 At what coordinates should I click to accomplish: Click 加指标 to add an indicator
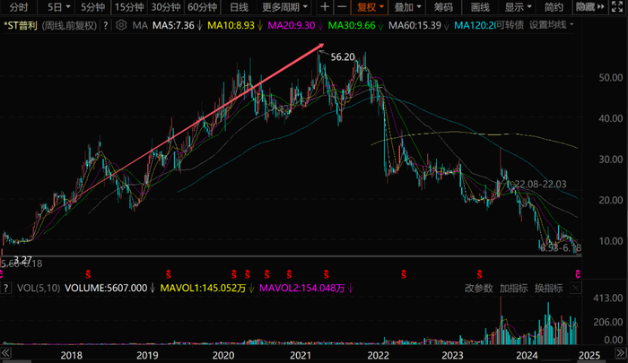pyautogui.click(x=513, y=288)
